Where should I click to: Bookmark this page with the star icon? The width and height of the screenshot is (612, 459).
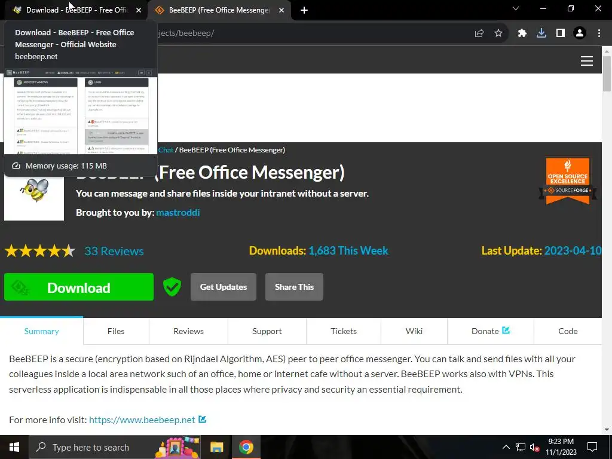click(x=498, y=33)
